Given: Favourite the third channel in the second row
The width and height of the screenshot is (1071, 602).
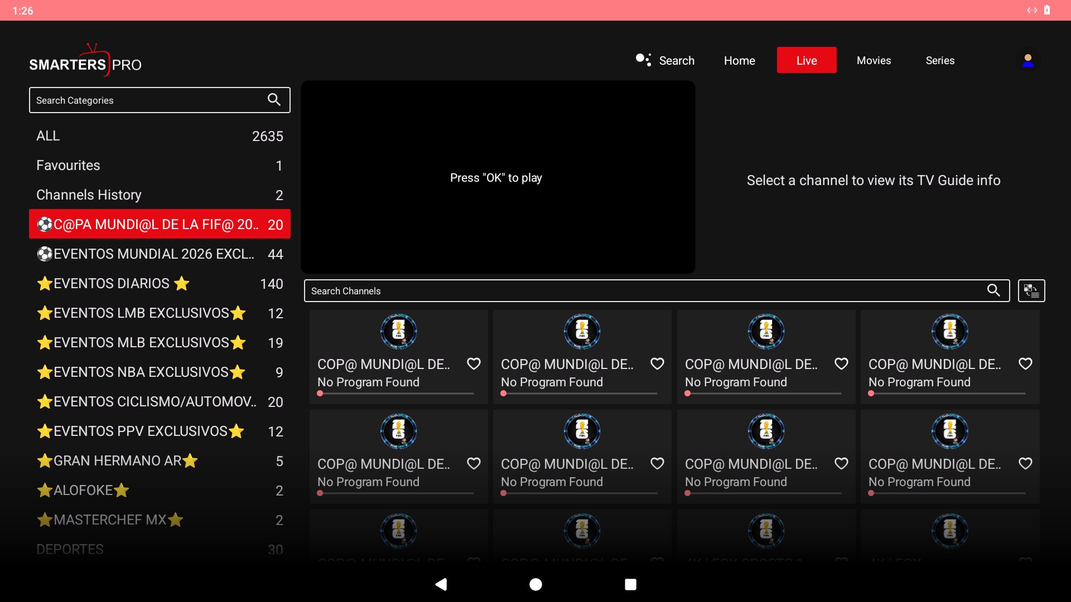Looking at the screenshot, I should [841, 464].
